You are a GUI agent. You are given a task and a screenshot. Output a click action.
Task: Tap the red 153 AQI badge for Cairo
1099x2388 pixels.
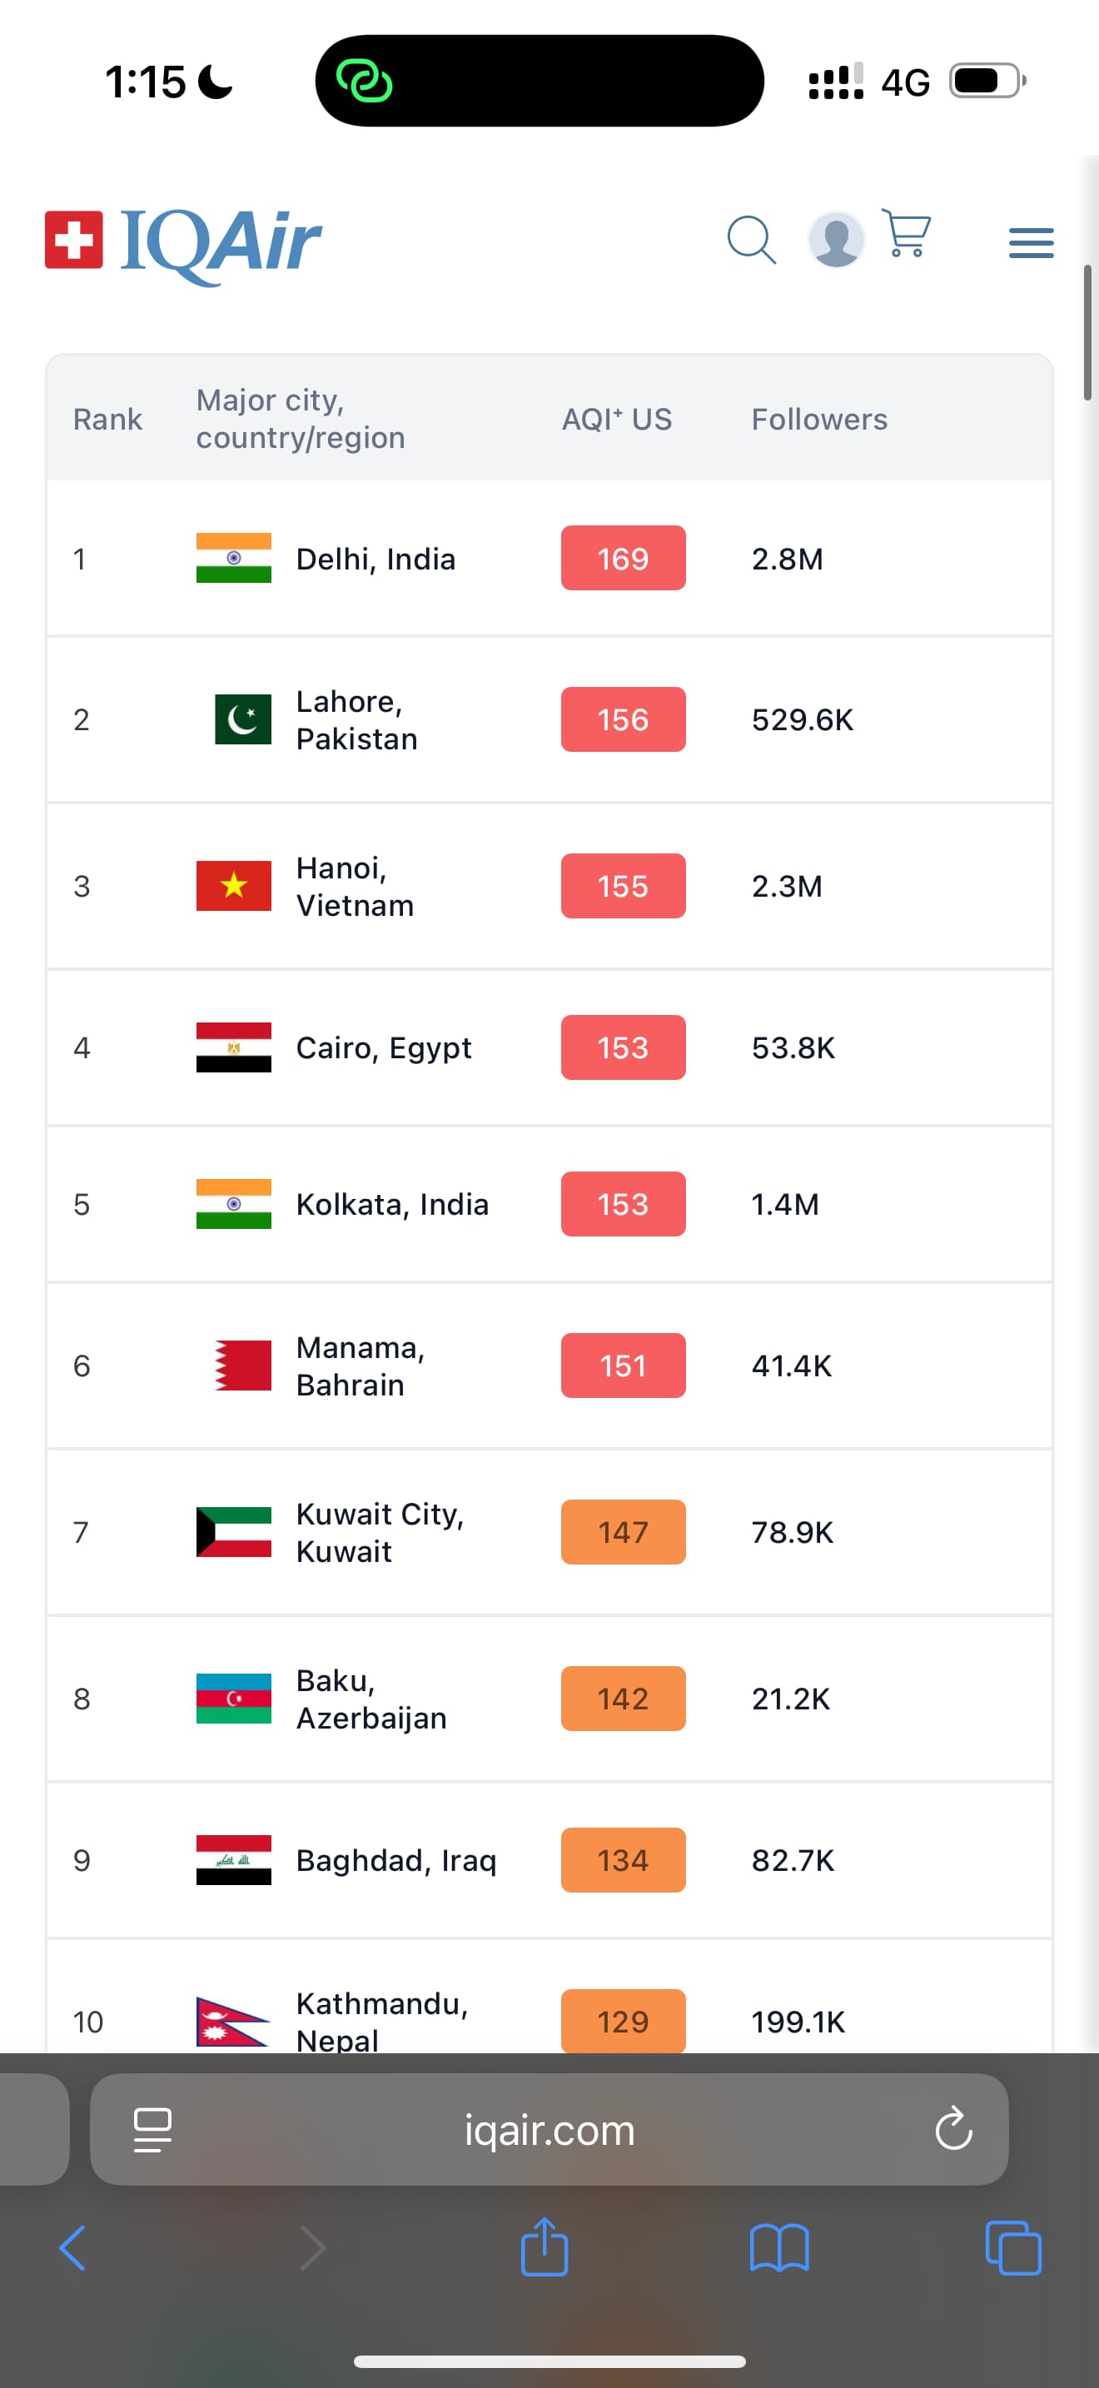point(623,1047)
